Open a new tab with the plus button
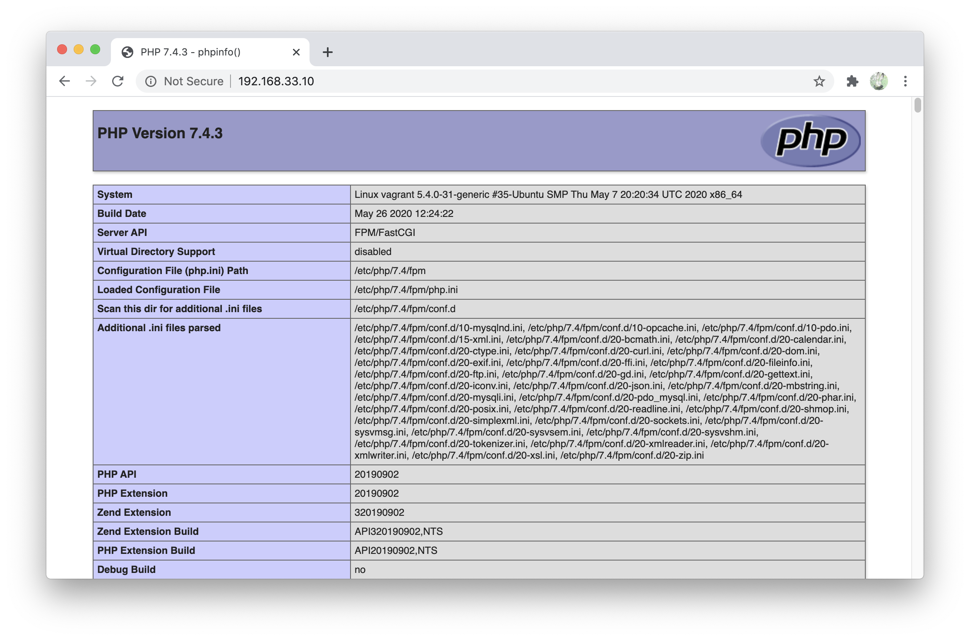This screenshot has width=970, height=640. [x=328, y=52]
